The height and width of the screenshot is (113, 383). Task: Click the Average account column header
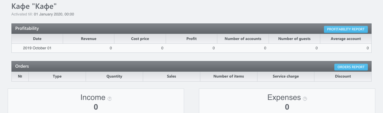[346, 39]
